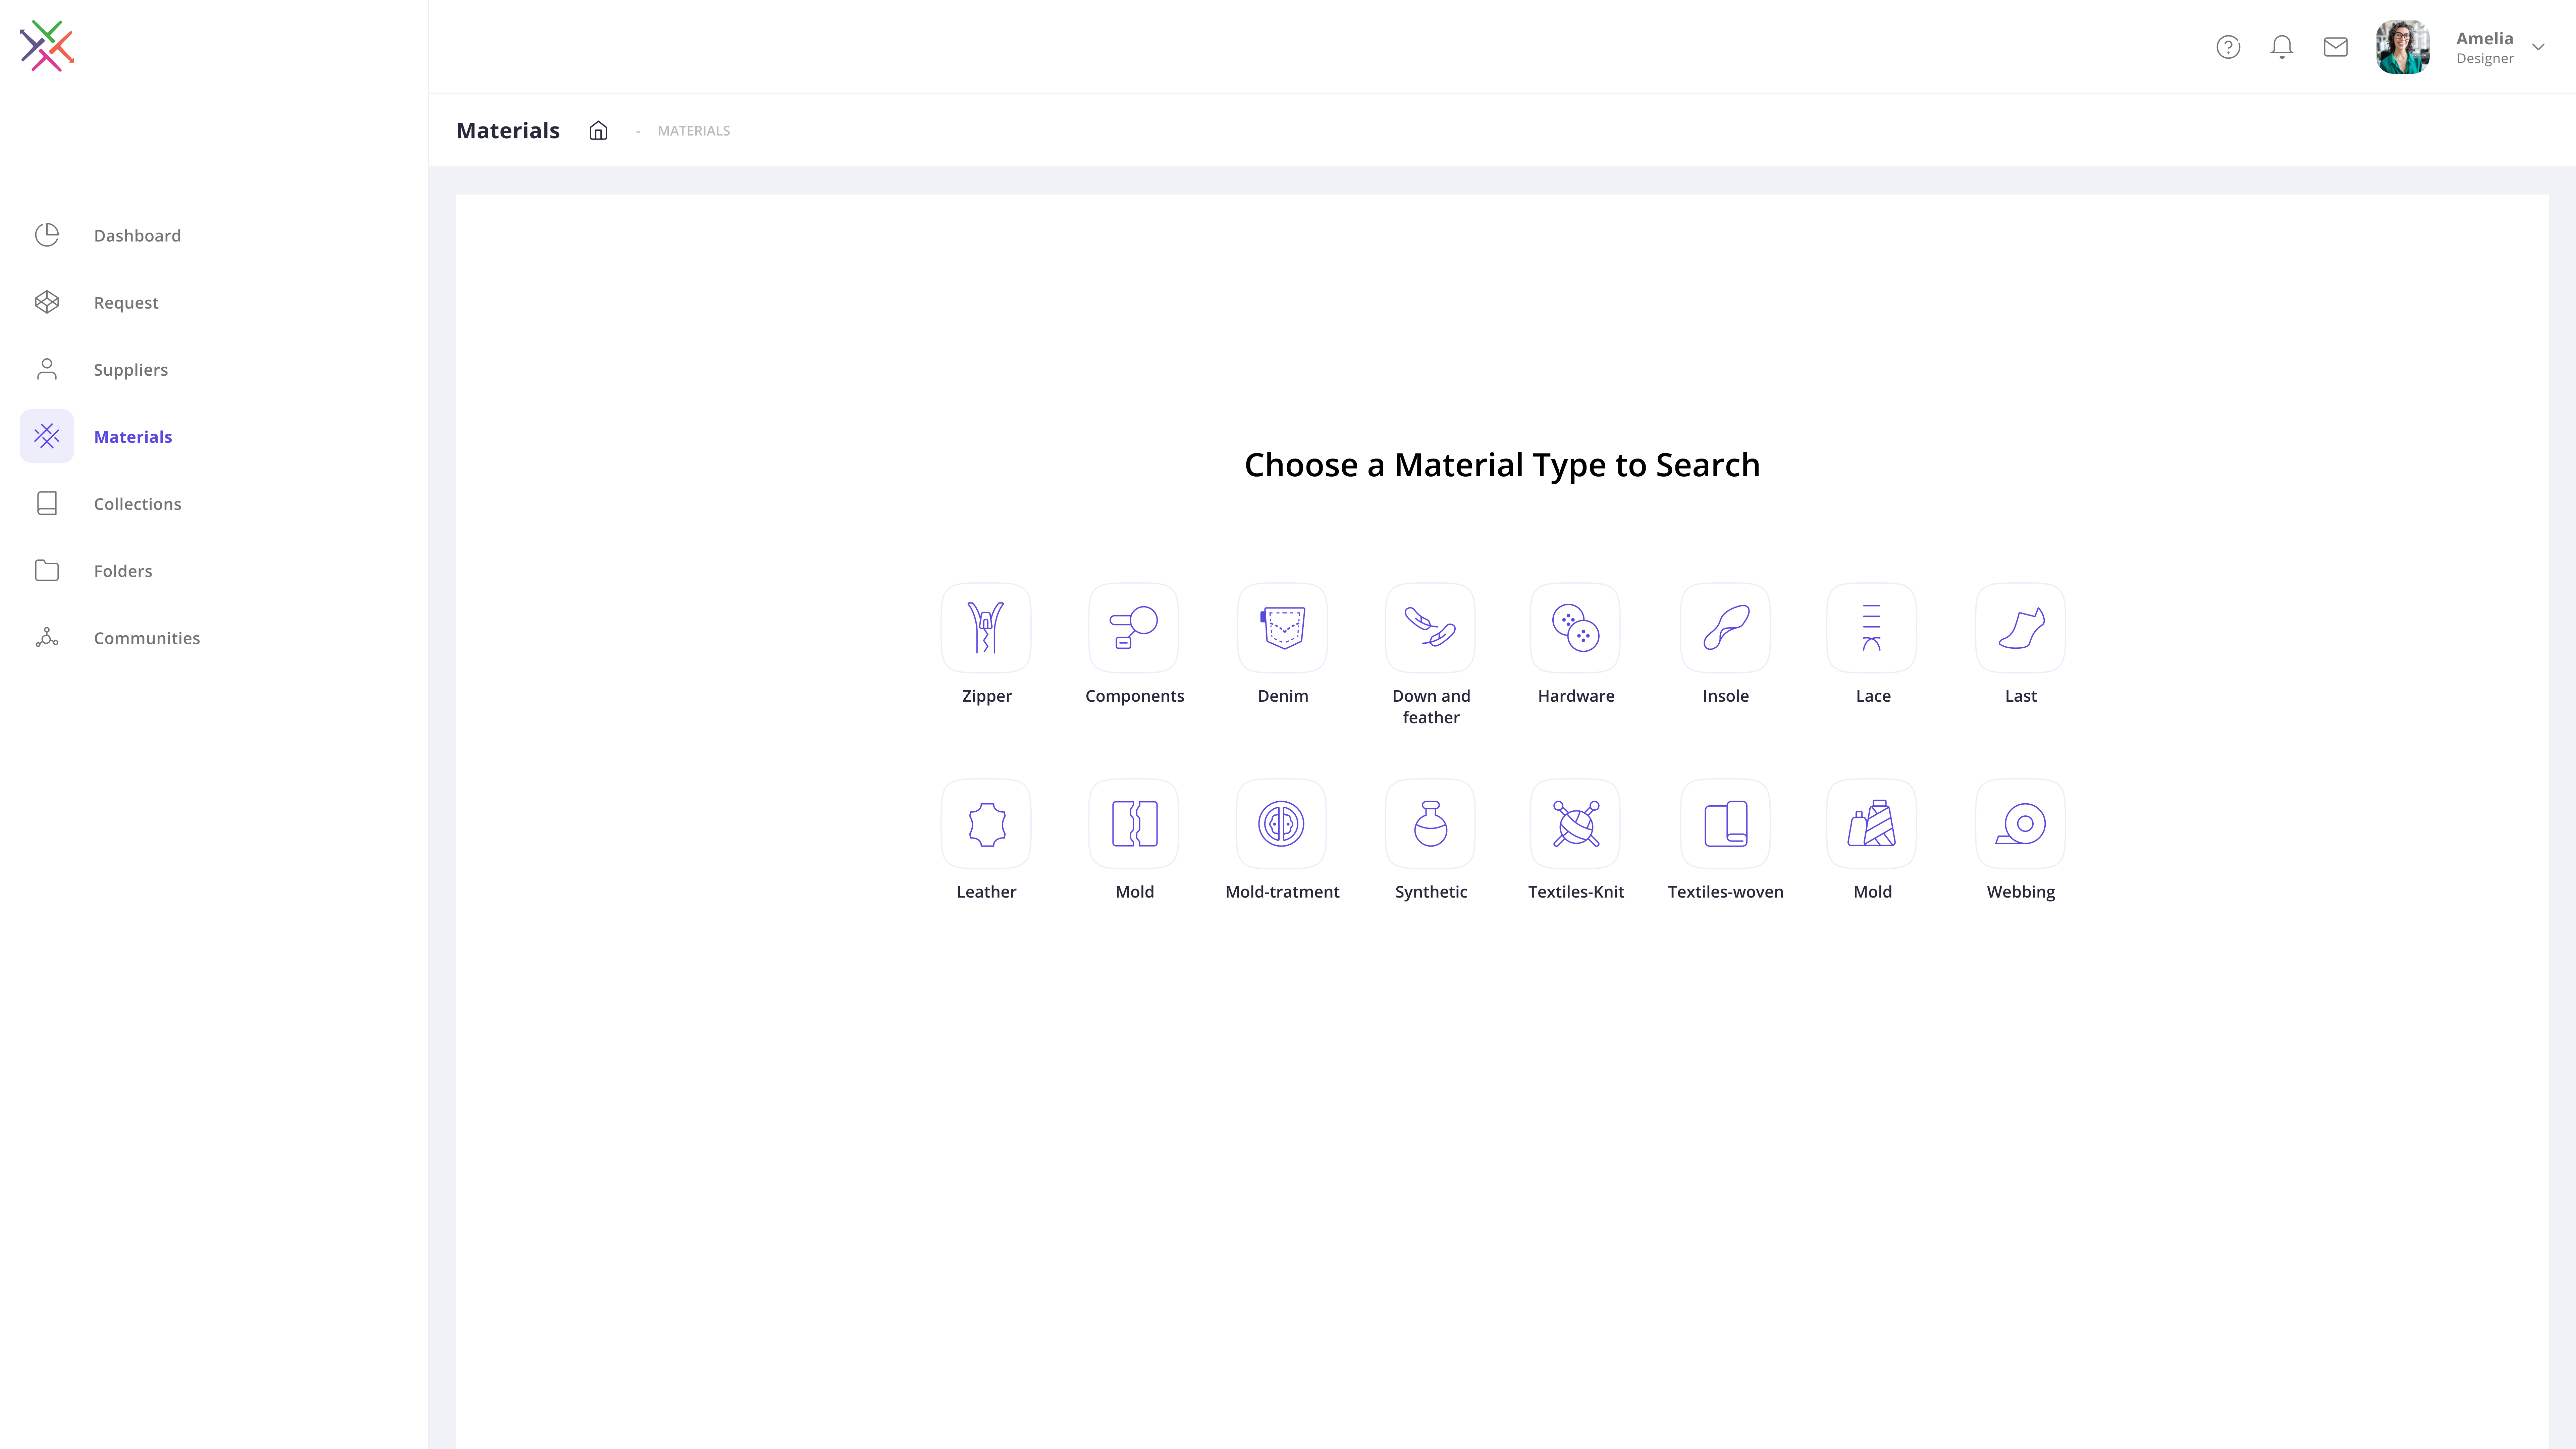This screenshot has height=1449, width=2576.
Task: Select the Zipper material type icon
Action: coord(986,628)
